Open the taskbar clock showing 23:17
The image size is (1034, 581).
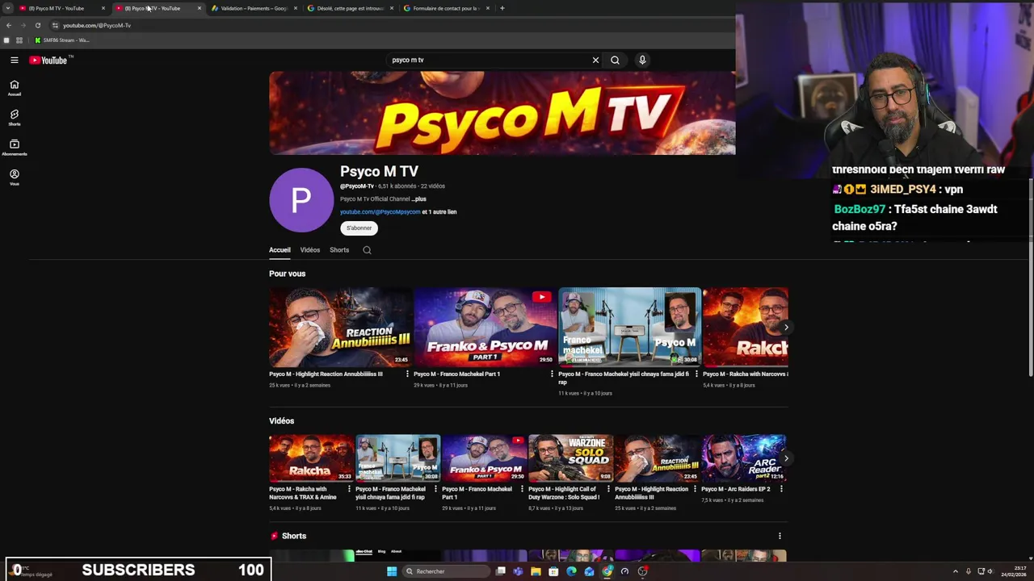1014,571
